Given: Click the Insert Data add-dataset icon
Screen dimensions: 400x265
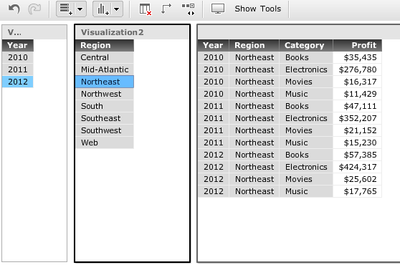Looking at the screenshot, I should click(66, 9).
